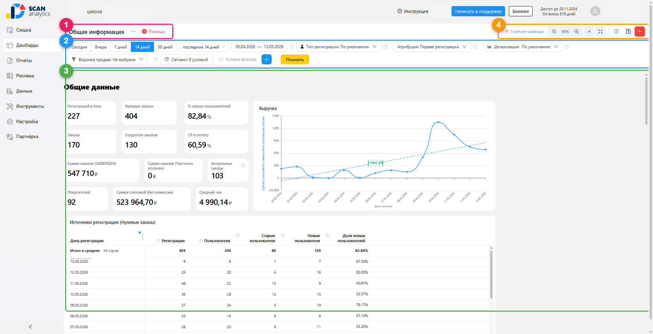Viewport: 653px width, 334px height.
Task: Click the end date field 13.05.2026
Action: tap(274, 47)
